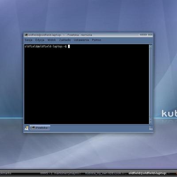Open the Sesja menu
The image size is (177, 177).
tap(28, 40)
